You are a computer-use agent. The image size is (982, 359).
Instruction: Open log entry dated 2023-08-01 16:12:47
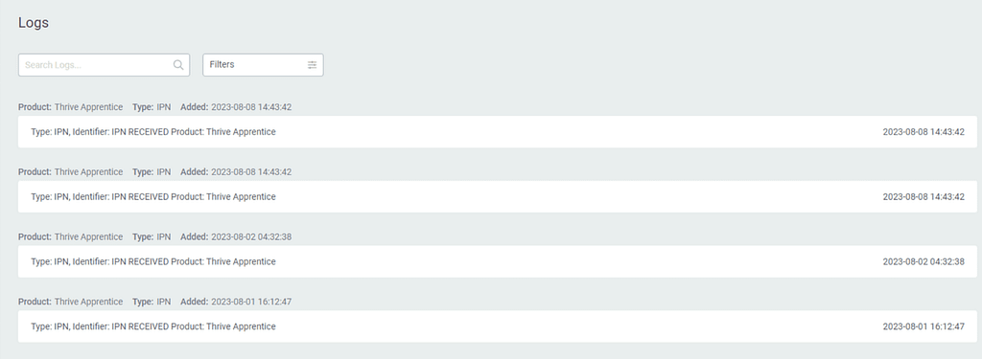point(498,326)
